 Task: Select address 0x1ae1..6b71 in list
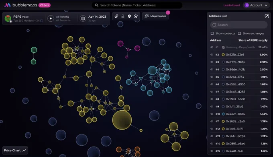point(234,129)
